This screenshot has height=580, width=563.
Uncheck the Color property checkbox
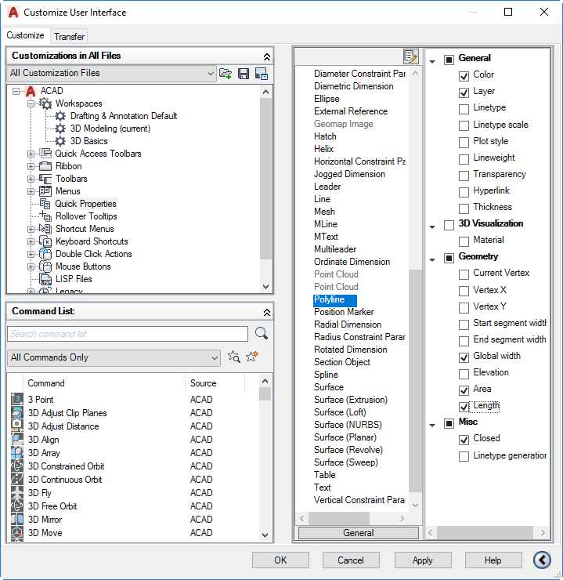pyautogui.click(x=464, y=76)
